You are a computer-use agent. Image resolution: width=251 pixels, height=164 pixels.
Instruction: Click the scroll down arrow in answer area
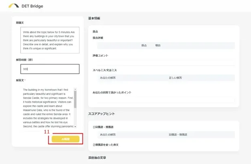[x=75, y=127]
